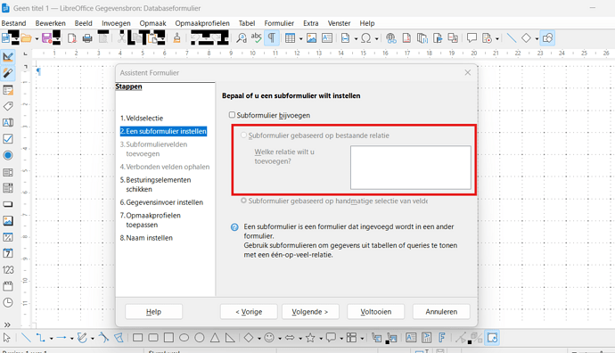
Task: Insert Fontwork text F icon
Action: [x=441, y=338]
